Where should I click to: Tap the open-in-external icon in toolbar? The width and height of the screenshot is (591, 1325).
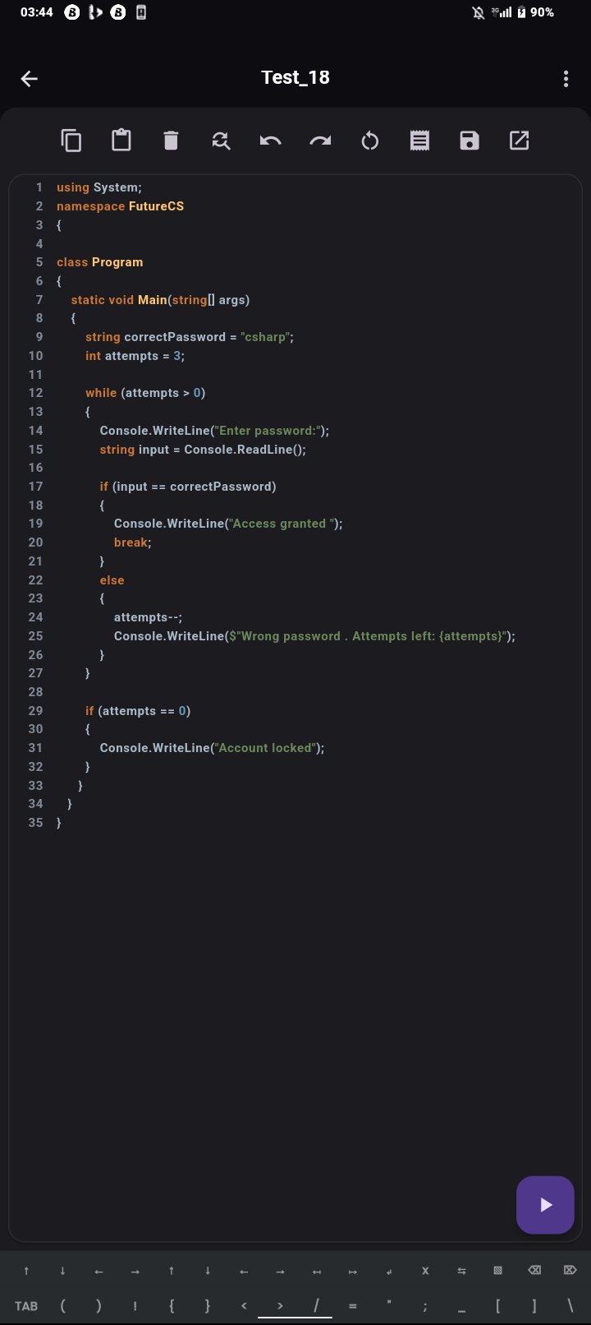tap(519, 141)
